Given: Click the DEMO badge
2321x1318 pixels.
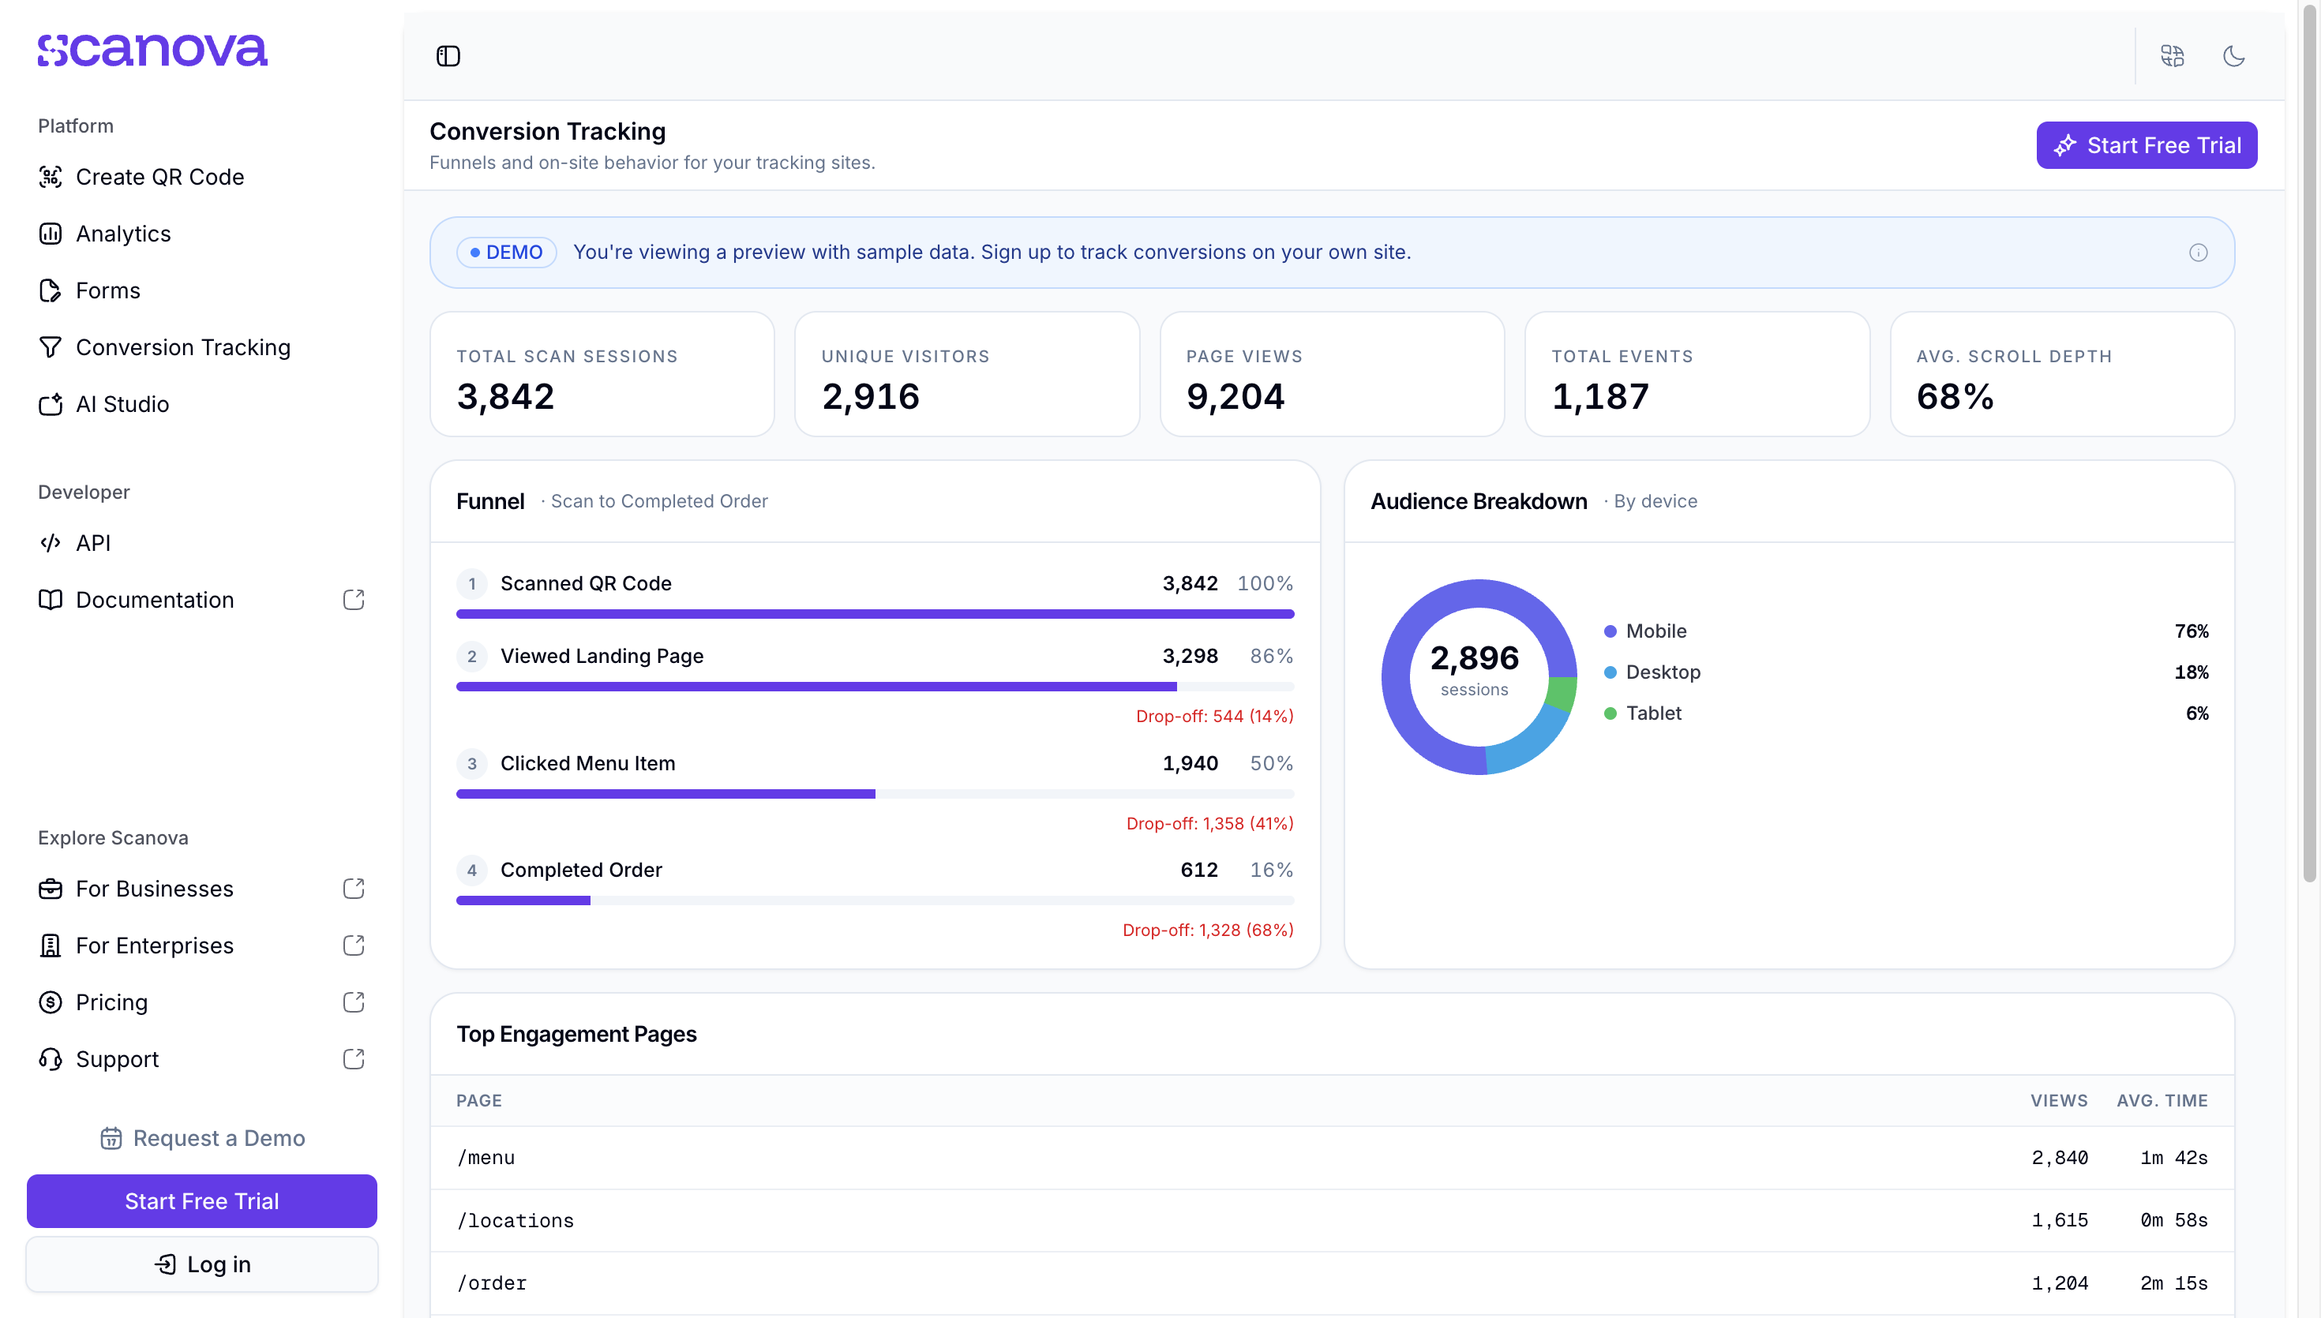Looking at the screenshot, I should point(506,253).
